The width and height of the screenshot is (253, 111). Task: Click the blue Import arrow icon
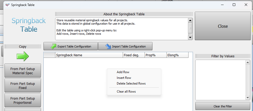tap(108, 46)
